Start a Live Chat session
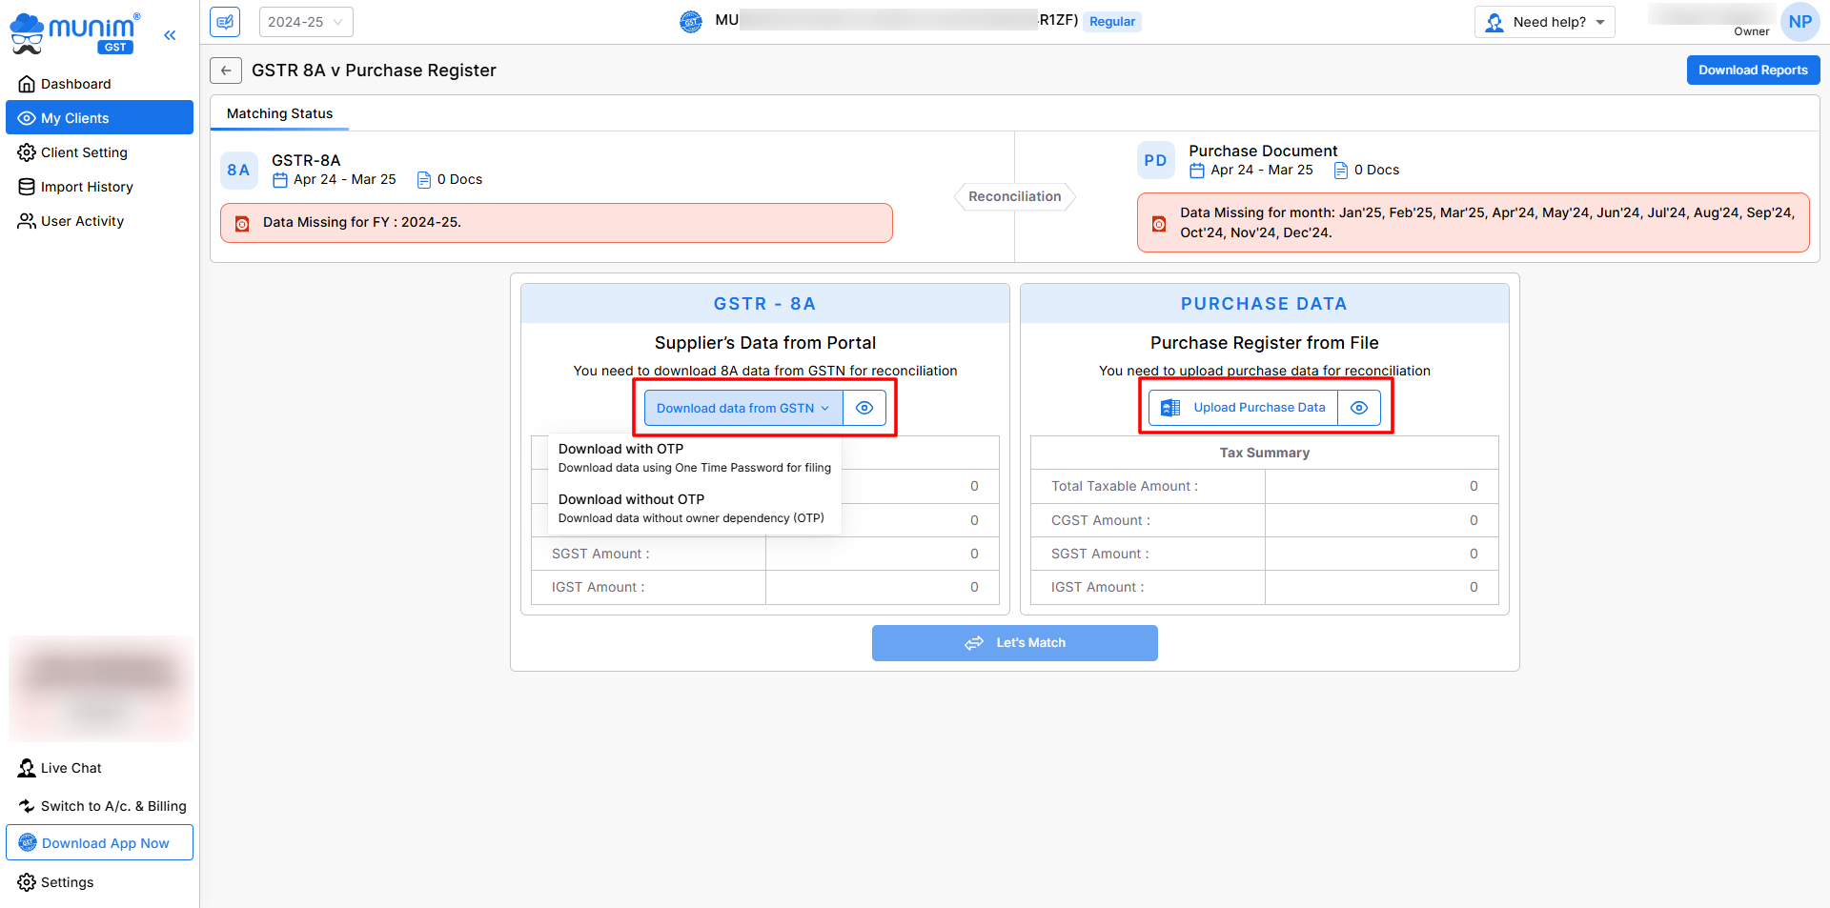This screenshot has width=1830, height=908. tap(71, 768)
